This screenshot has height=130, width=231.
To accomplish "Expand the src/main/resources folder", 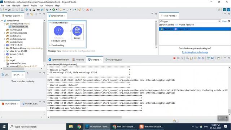I will (5, 33).
